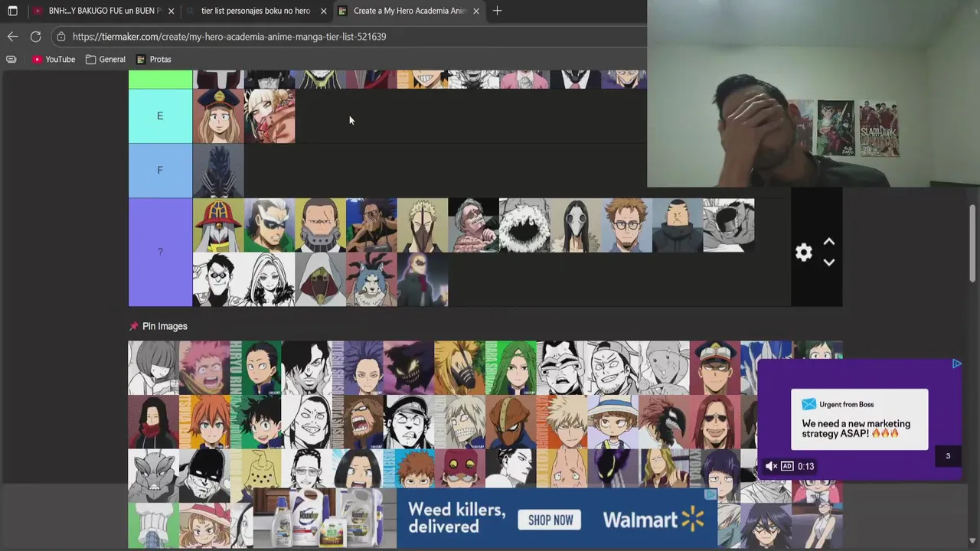
Task: Select the white toothy monster in ? tier
Action: [524, 225]
